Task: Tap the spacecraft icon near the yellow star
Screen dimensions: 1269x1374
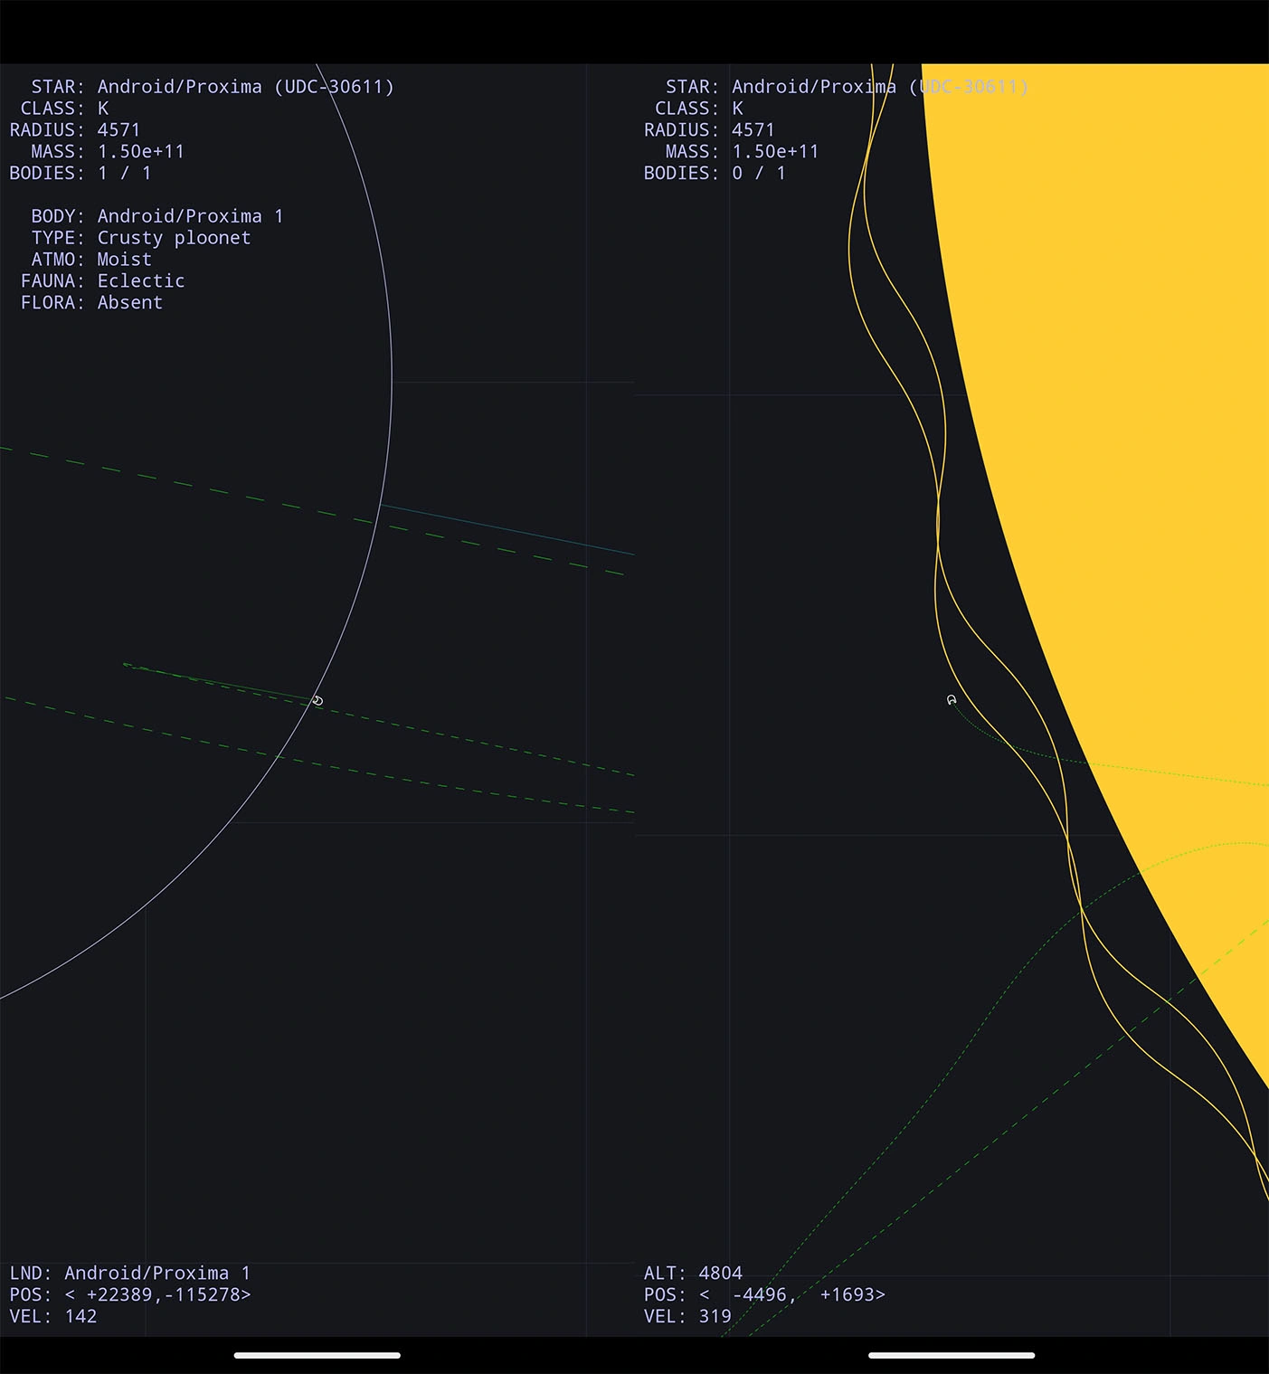Action: click(x=952, y=700)
